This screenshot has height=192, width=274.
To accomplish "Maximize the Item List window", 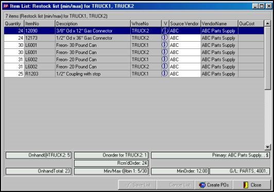I will (x=262, y=6).
